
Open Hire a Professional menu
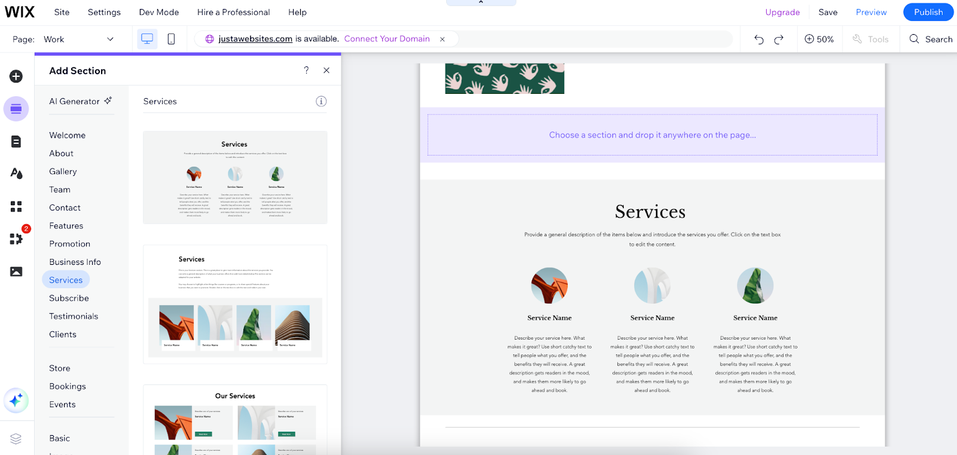coord(233,12)
